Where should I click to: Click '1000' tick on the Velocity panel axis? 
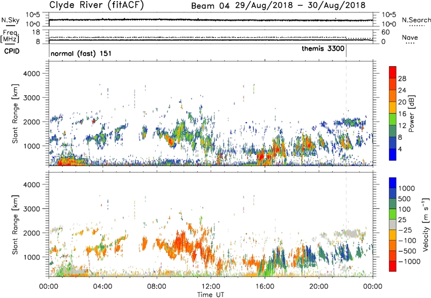coord(32,257)
